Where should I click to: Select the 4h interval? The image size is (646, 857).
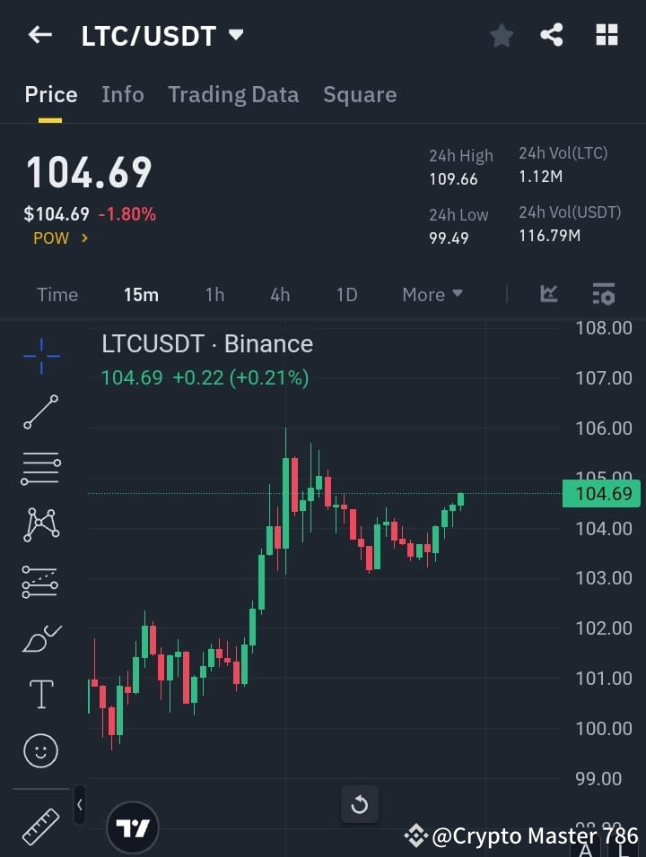(280, 295)
